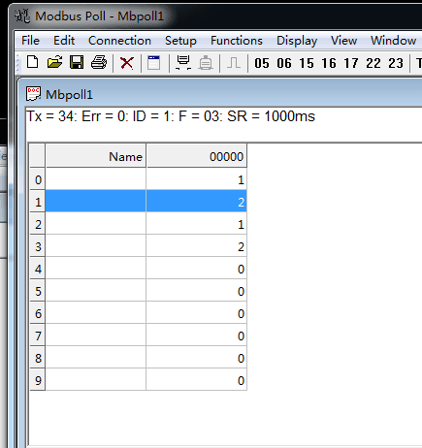Click the Connect toolbar icon
The width and height of the screenshot is (422, 448).
click(x=183, y=62)
